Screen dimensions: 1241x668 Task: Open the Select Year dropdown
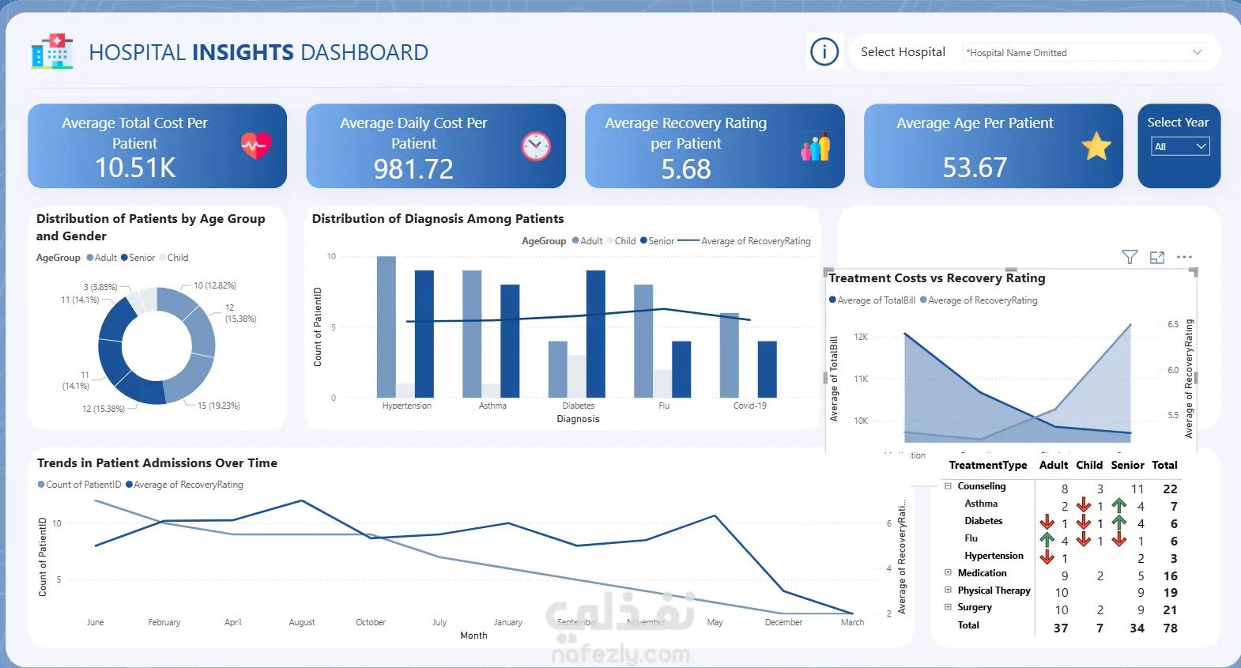coord(1179,146)
